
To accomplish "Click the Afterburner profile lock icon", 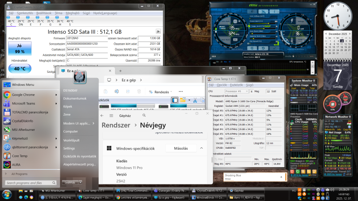I will point(293,56).
